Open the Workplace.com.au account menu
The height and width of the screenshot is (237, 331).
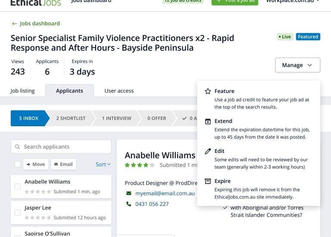coord(293,1)
